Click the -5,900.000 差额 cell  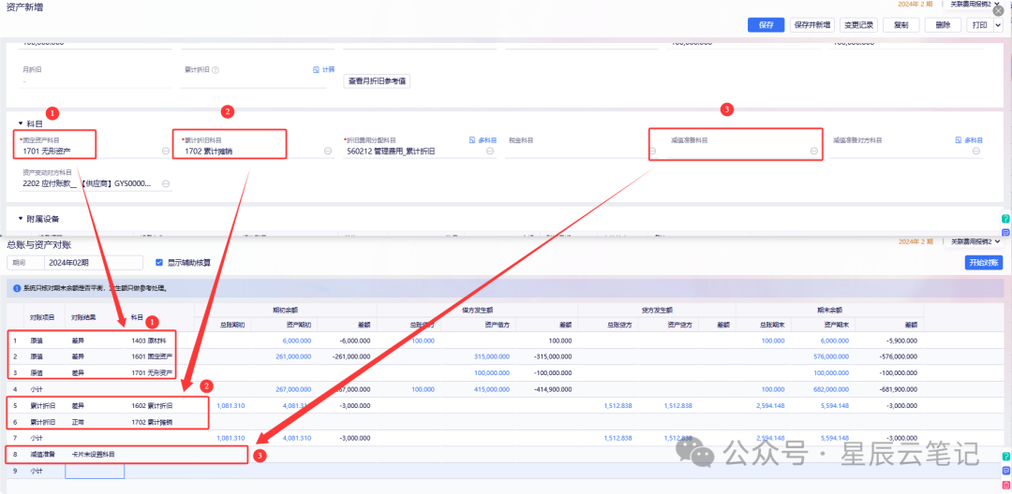[x=900, y=340]
